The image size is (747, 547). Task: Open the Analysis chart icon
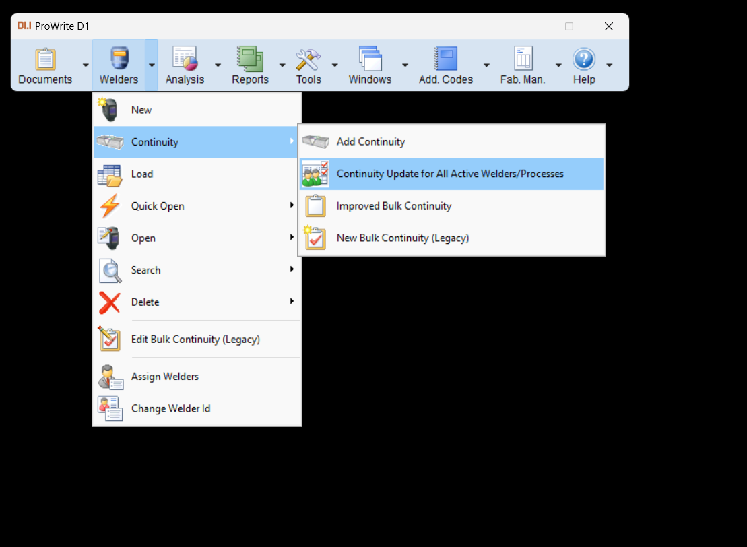coord(185,59)
